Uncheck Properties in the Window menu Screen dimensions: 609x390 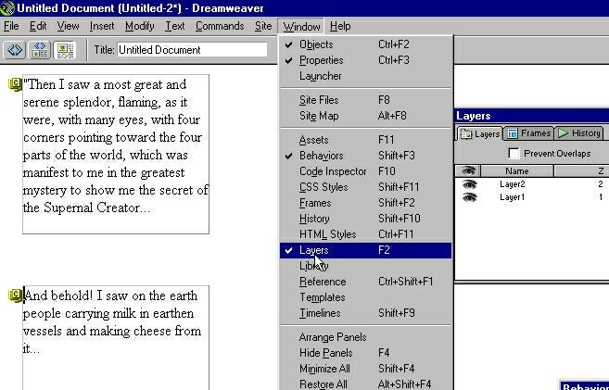coord(365,60)
